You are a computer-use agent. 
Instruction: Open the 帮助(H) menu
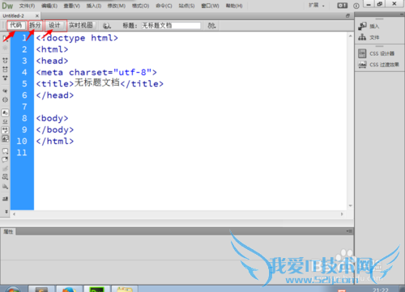click(x=234, y=6)
